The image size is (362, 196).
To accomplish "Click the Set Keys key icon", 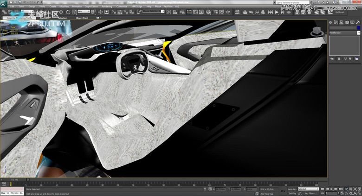I will (x=283, y=190).
